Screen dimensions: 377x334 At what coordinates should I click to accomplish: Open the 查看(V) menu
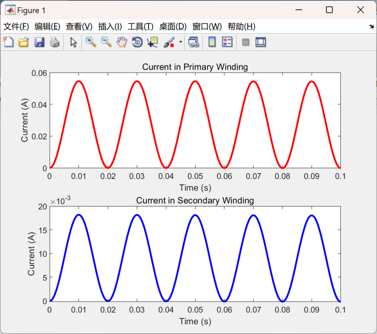point(79,27)
